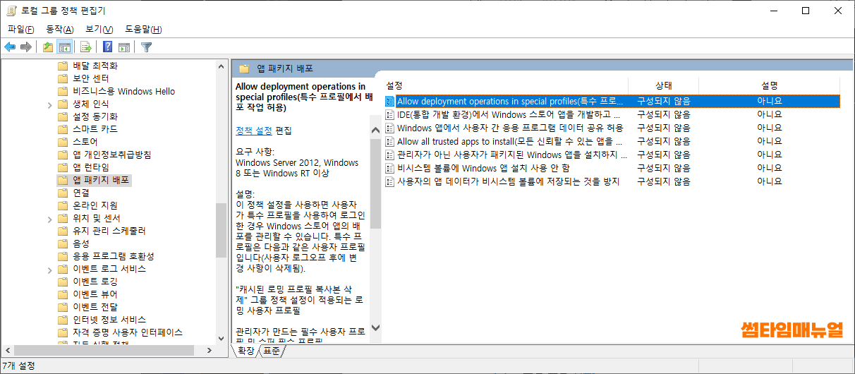Image resolution: width=855 pixels, height=374 pixels.
Task: Select the 음성 tree item
Action: click(81, 243)
